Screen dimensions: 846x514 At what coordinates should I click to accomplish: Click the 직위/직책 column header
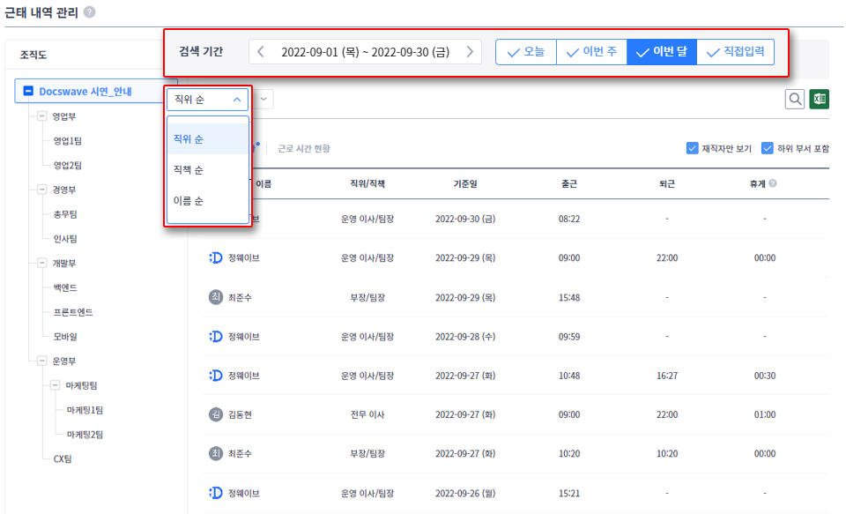[367, 183]
